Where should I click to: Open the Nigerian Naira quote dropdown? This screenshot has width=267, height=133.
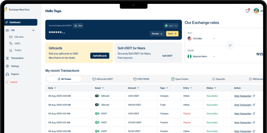(x=201, y=56)
